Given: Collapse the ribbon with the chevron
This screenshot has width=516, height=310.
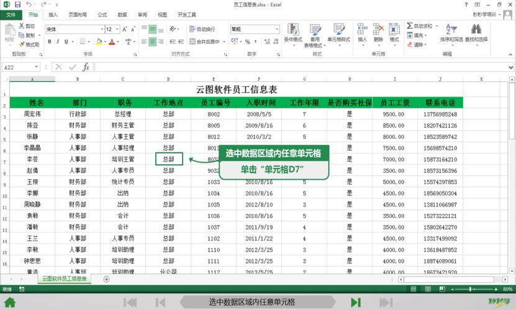Looking at the screenshot, I should coord(510,55).
